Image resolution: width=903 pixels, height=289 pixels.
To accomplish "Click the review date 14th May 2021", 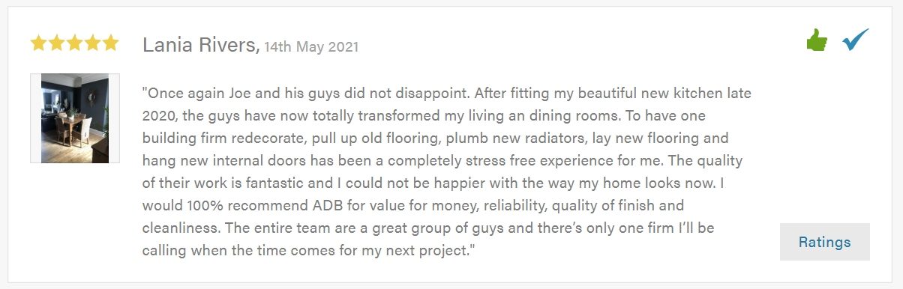I will click(311, 47).
